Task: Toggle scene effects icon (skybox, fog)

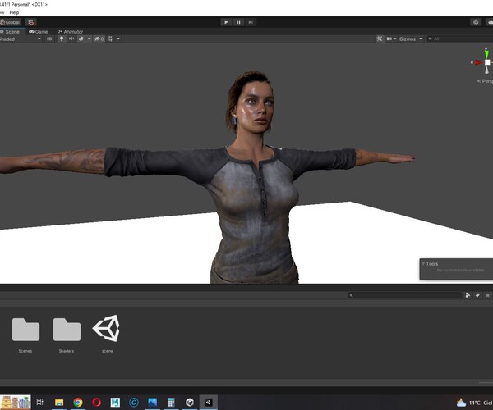Action: point(81,39)
